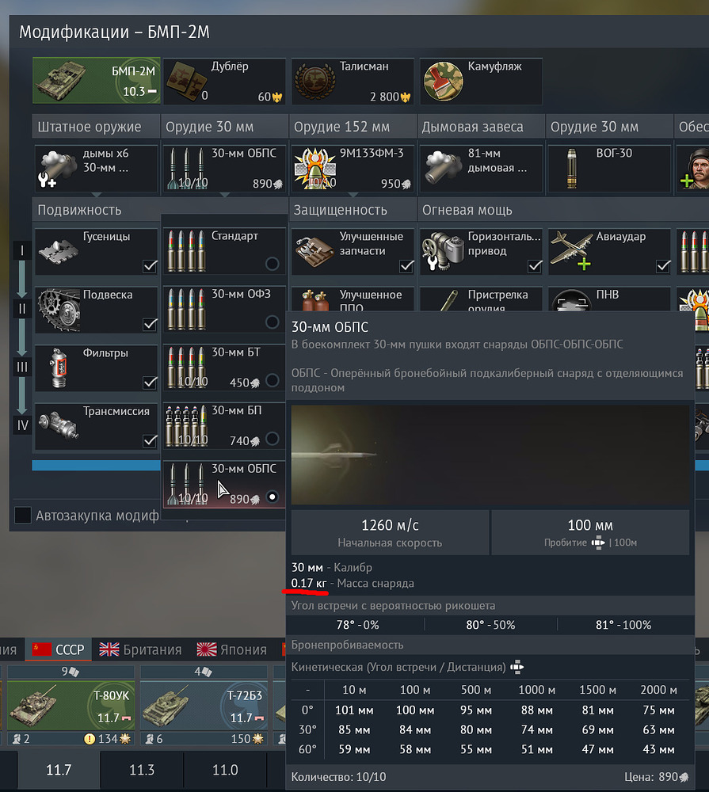
Task: Click the 101 мм penetration cell at 10 м
Action: (x=354, y=710)
